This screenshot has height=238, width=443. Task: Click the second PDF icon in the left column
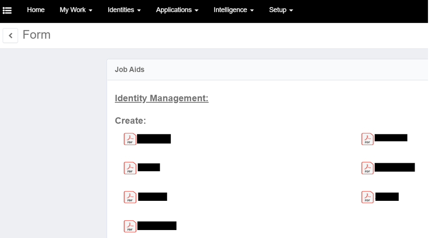(130, 168)
